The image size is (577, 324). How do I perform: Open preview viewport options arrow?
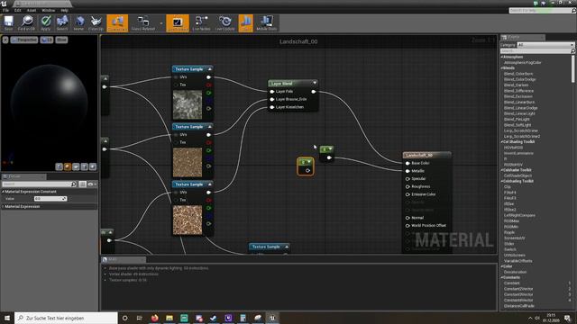(5, 40)
